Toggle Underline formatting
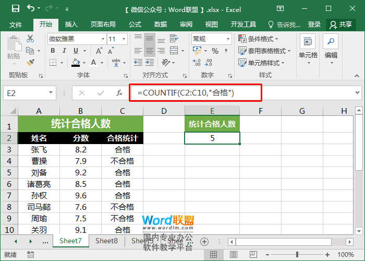This screenshot has height=261, width=365. pyautogui.click(x=76, y=51)
